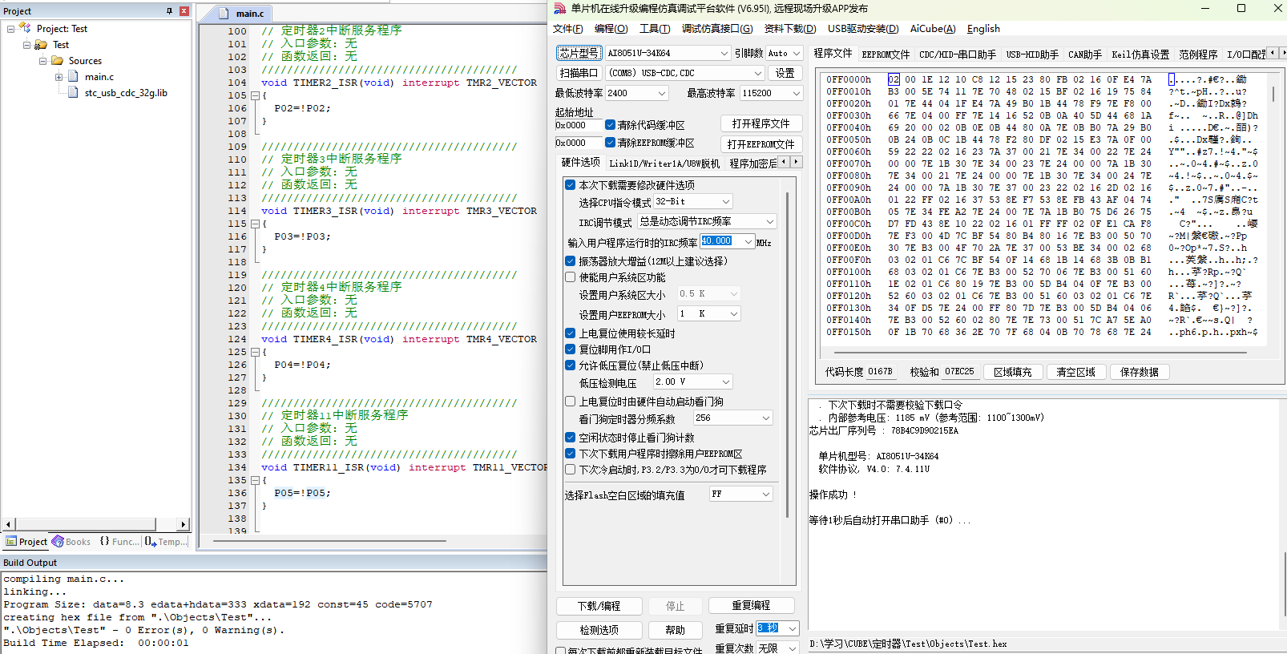Open the Templates tab in Keil
Screen dimensions: 1287x654
[166, 542]
